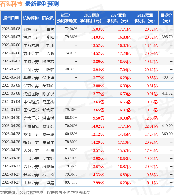Click the 数据来源 disclaimer footer text

(x=45, y=192)
